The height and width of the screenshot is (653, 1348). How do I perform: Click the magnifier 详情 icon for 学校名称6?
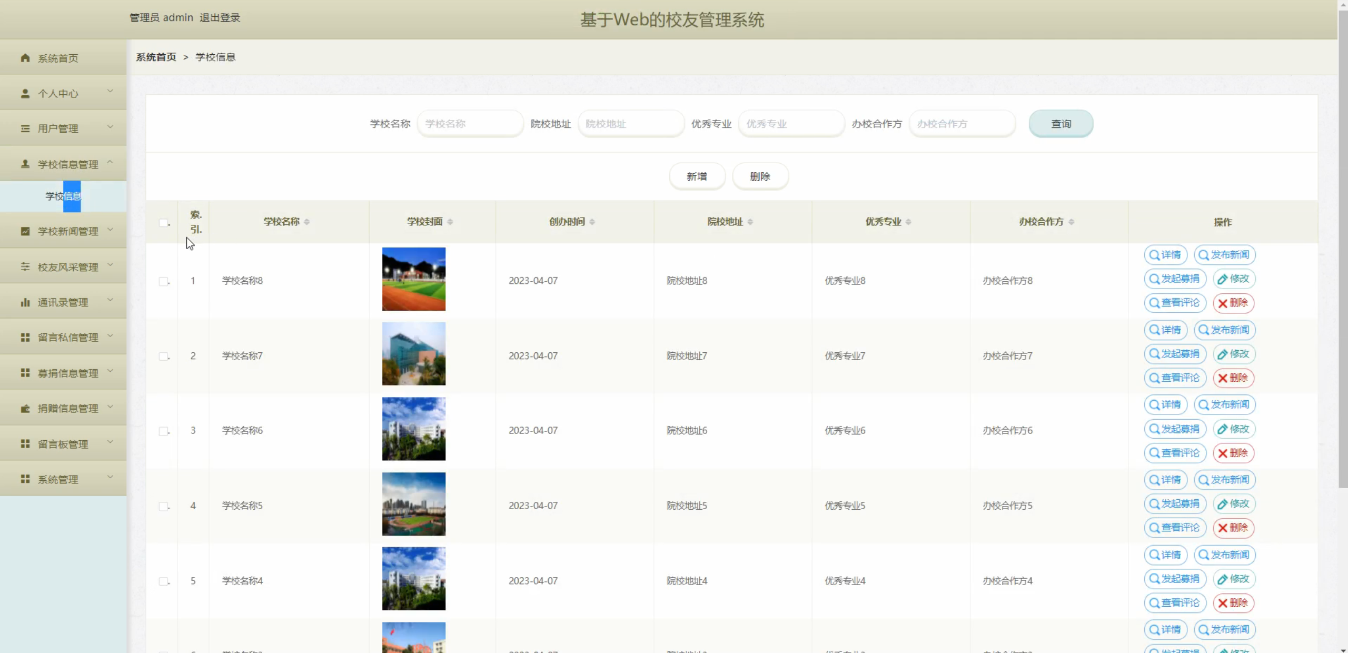click(x=1155, y=405)
